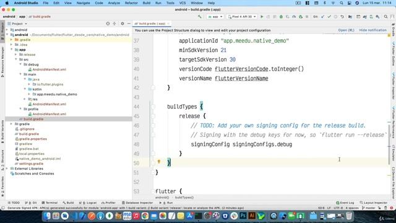Click the buildTypes() breadcrumb below editor
The image size is (396, 223).
184,198
